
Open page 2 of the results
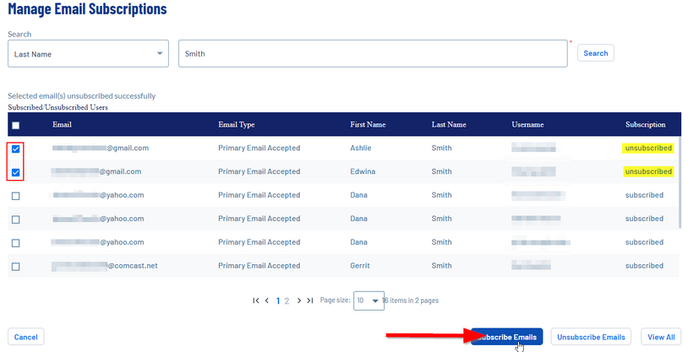pyautogui.click(x=287, y=301)
